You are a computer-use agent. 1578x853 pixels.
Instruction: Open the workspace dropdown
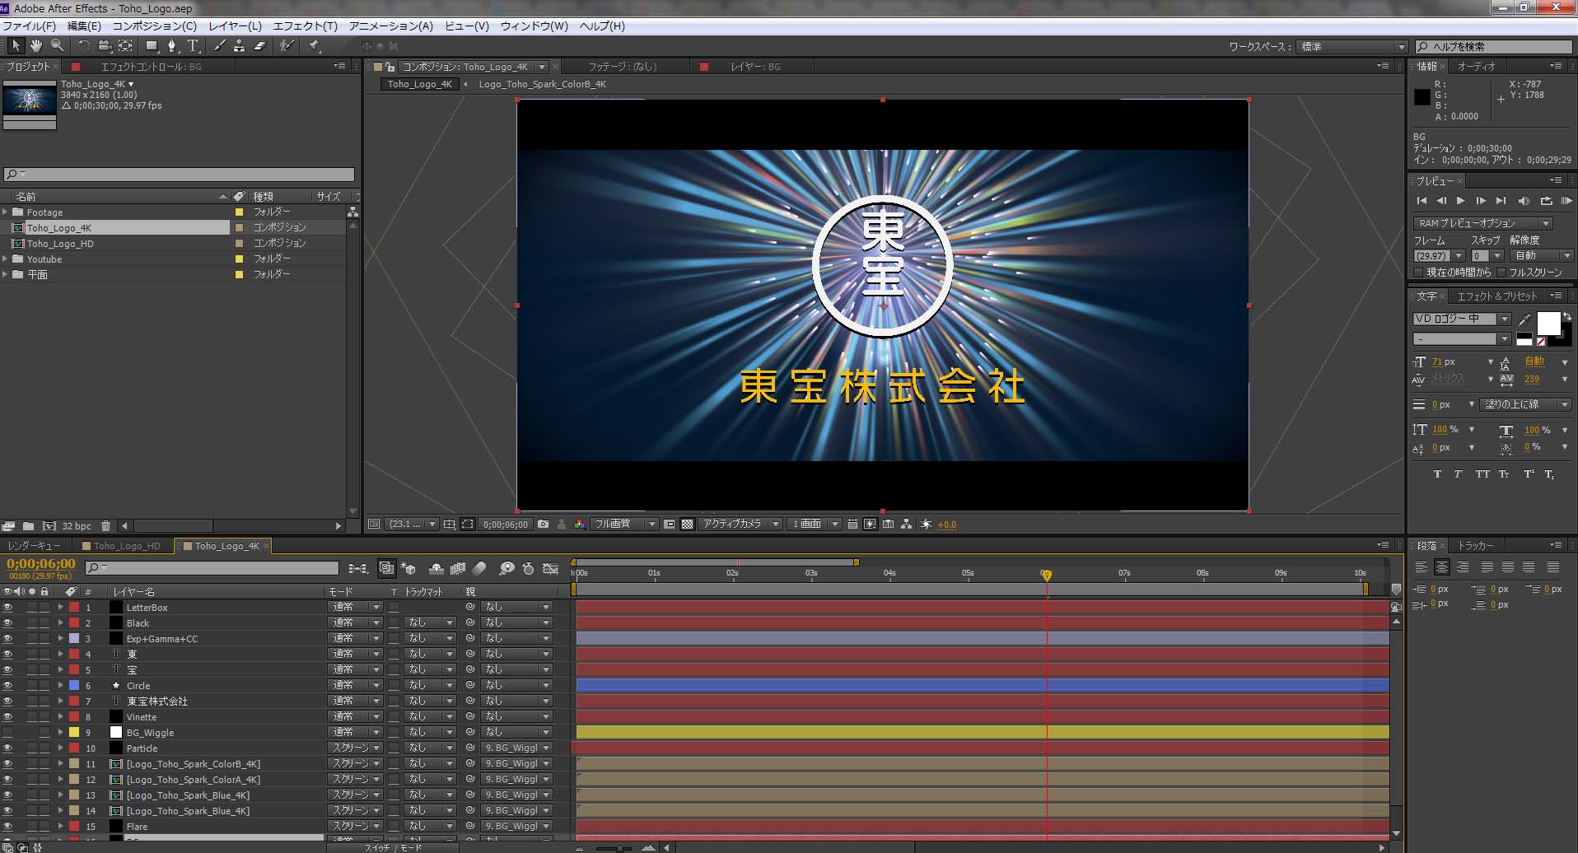(1352, 47)
